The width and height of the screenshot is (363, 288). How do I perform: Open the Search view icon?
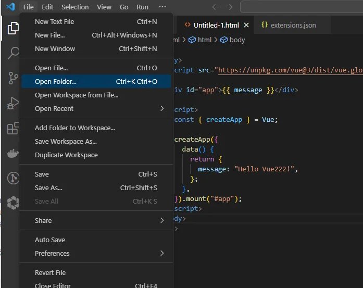13,53
